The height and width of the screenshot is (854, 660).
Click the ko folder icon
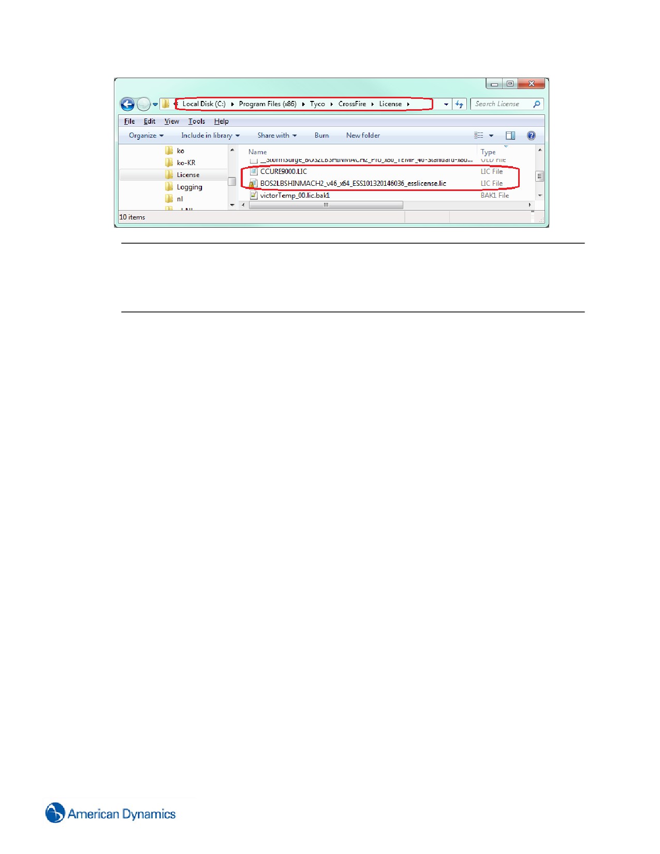[169, 151]
